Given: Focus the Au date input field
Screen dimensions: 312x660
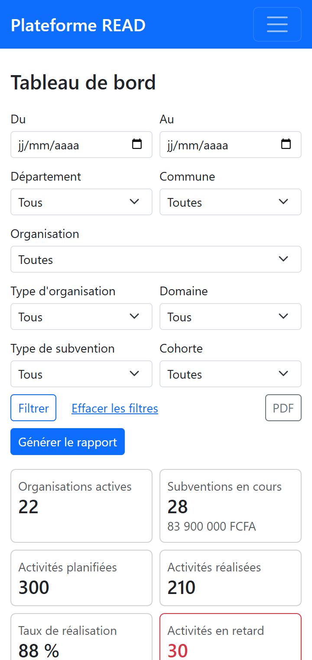Looking at the screenshot, I should point(231,145).
